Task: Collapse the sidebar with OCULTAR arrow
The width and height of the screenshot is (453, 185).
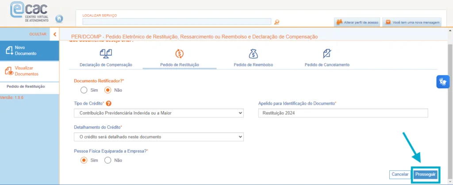Action: (x=54, y=34)
